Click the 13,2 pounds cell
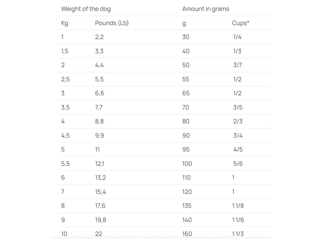Viewport: 323px width, 242px height. click(100, 178)
